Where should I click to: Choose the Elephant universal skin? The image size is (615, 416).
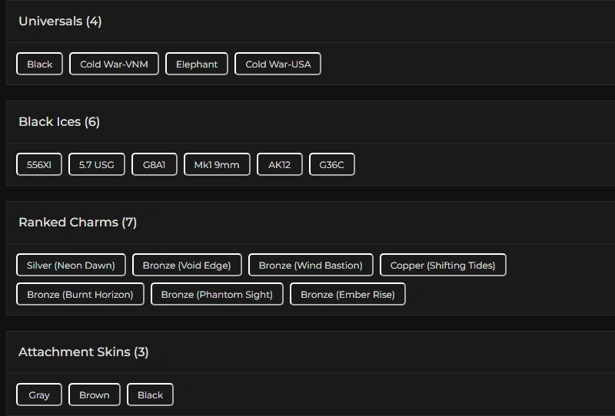pyautogui.click(x=197, y=64)
